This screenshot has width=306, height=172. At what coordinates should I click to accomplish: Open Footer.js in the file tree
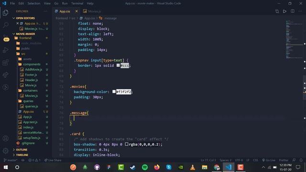[31, 75]
